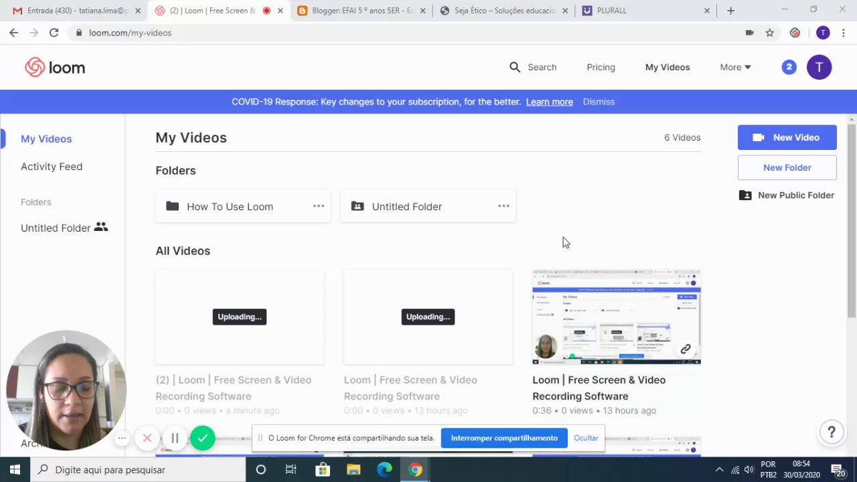Open the notifications badge showing 2
857x482 pixels.
pyautogui.click(x=789, y=67)
